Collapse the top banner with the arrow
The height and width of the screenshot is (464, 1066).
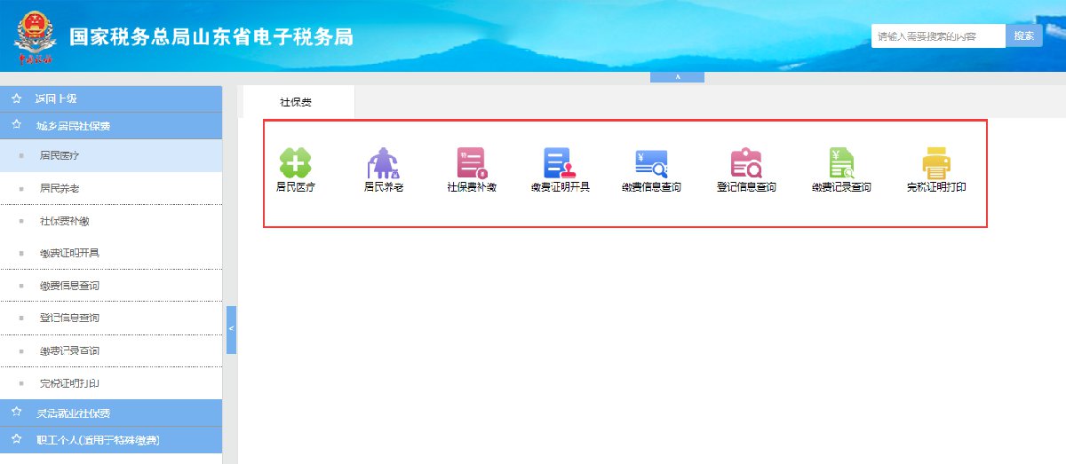[x=677, y=77]
